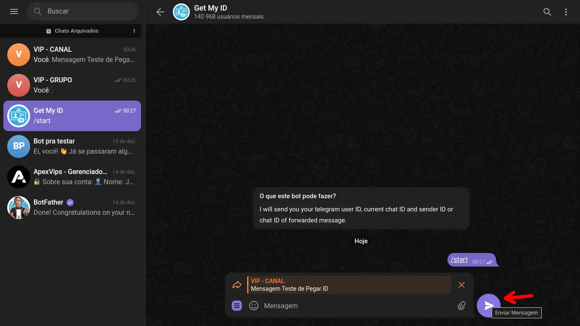Cancel the forwarded VIP - CANAL message
Image resolution: width=580 pixels, height=326 pixels.
pos(462,285)
